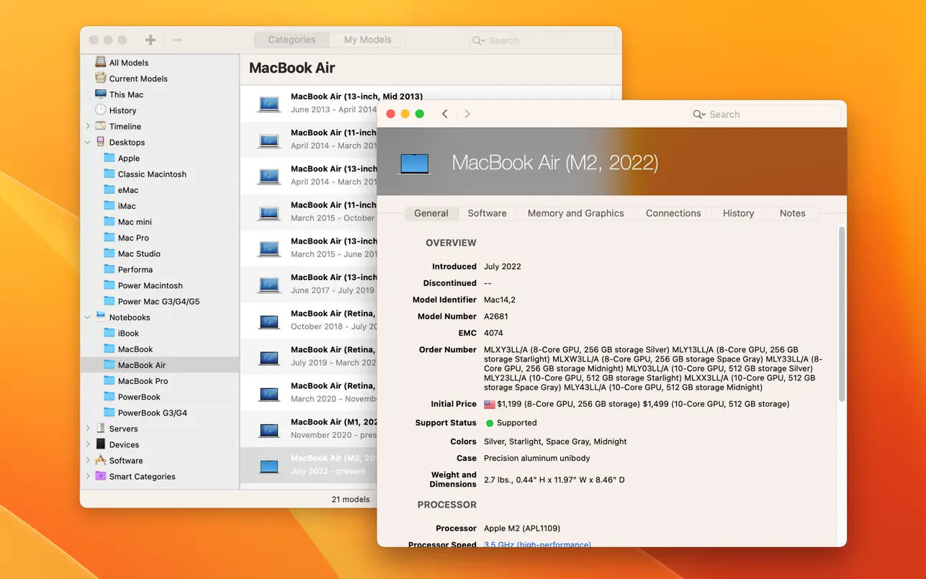Expand the Timeline disclosure arrow
This screenshot has width=926, height=579.
pos(88,126)
